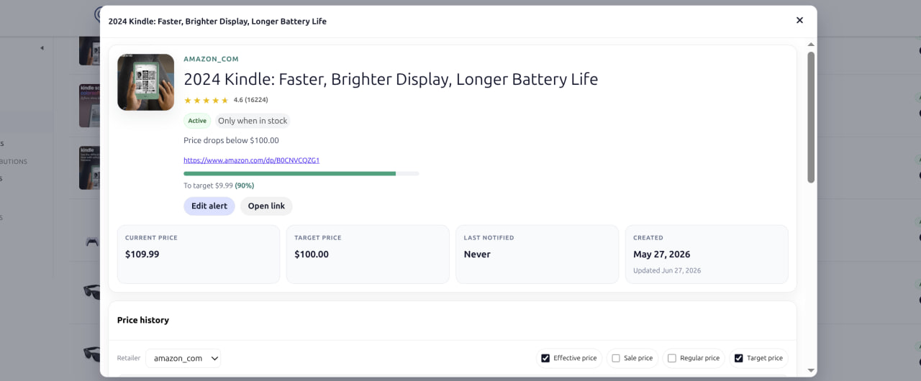Image resolution: width=921 pixels, height=381 pixels.
Task: Click the scrollbar down arrow
Action: pos(811,371)
